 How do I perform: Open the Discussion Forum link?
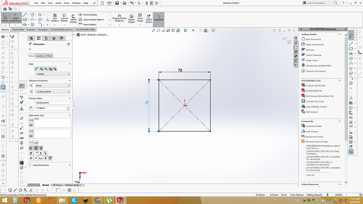[314, 137]
